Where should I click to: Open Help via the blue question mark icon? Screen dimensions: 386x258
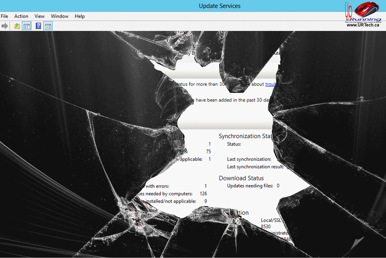tap(38, 26)
